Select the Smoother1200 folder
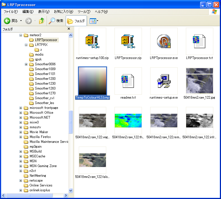Image resolution: width=221 pixels, height=199 pixels. tap(45, 79)
